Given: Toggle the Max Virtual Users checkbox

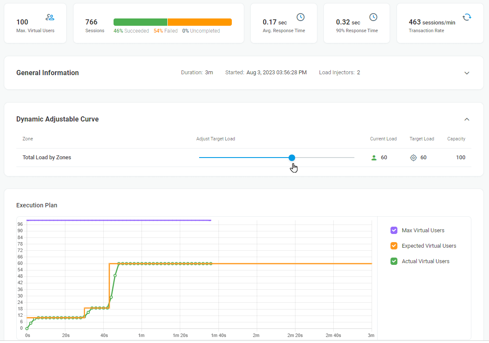Looking at the screenshot, I should 394,231.
